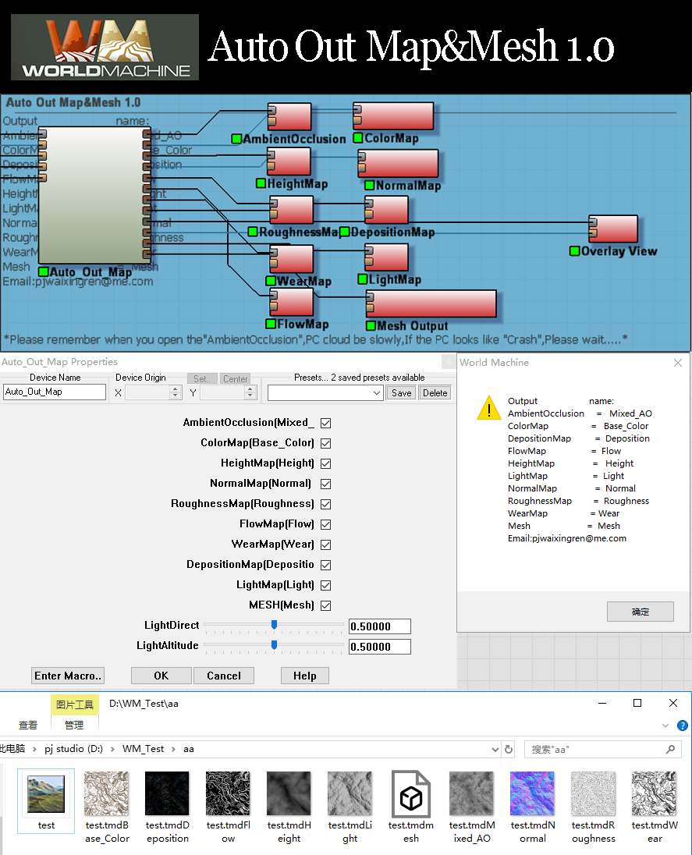Image resolution: width=692 pixels, height=855 pixels.
Task: Click green status indicator of AmbientOcclusion
Action: [x=236, y=139]
